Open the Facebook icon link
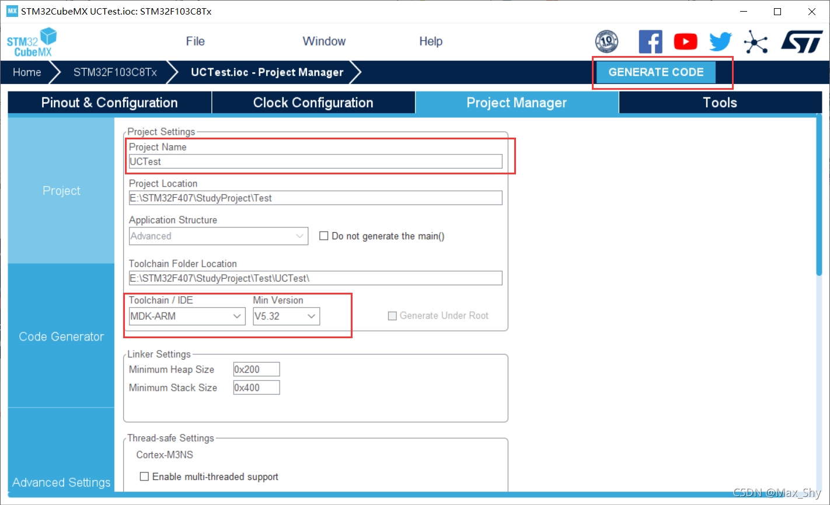 pyautogui.click(x=650, y=42)
